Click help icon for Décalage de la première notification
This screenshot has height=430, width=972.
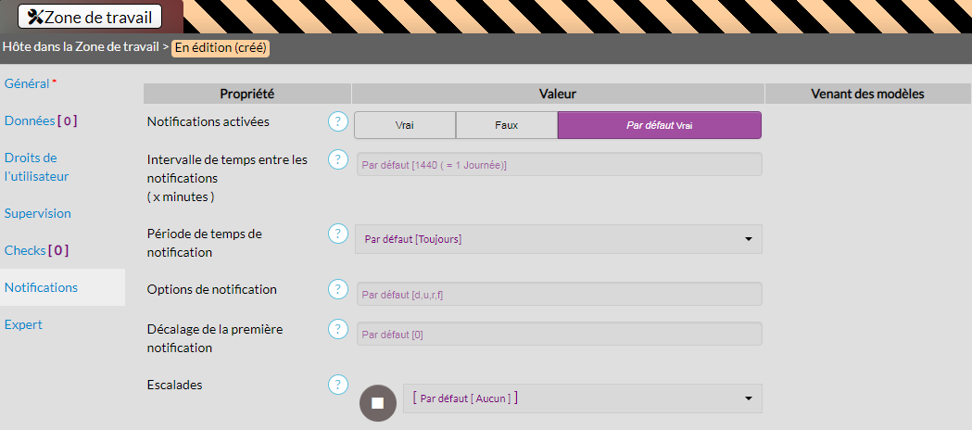coord(338,329)
